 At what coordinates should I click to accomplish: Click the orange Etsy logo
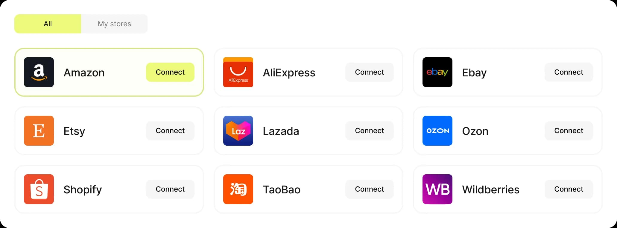click(39, 131)
